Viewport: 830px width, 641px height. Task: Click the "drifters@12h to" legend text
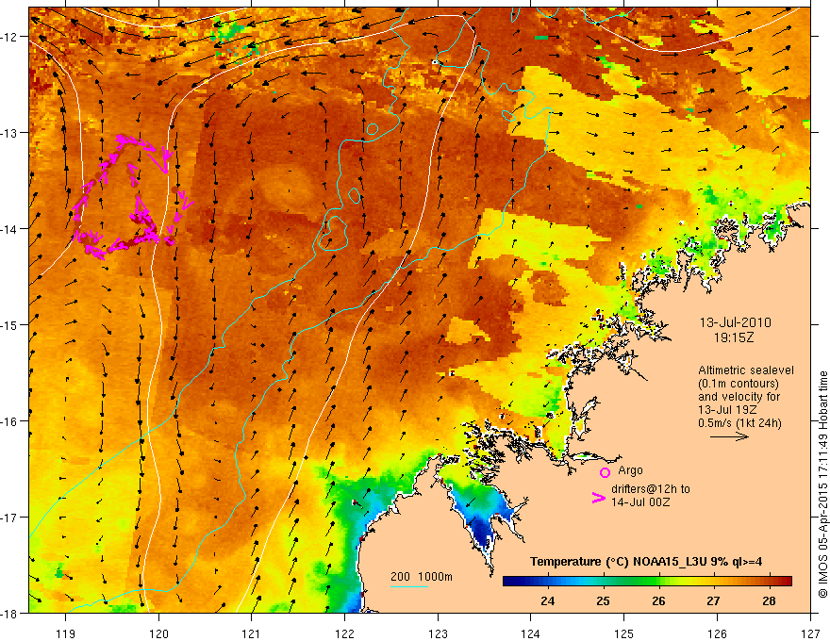651,489
